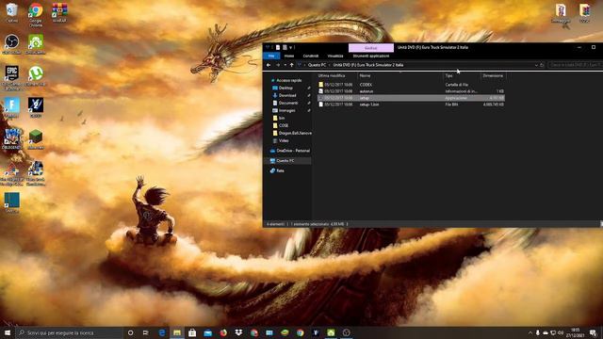Viewport: 603px width, 339px height.
Task: Open Microsoft Store from the taskbar
Action: [192, 332]
